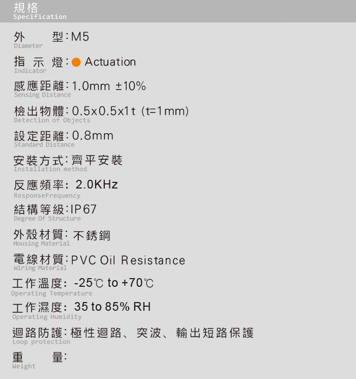Click the 35 to 85% RH humidity value
This screenshot has height=379, width=356.
click(x=112, y=307)
